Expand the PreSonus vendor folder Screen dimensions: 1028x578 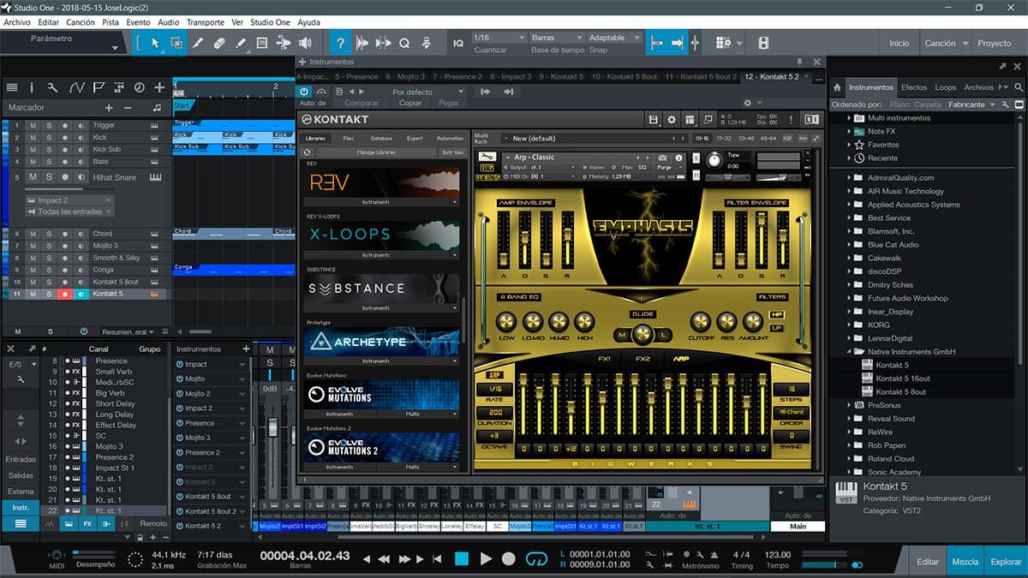point(849,405)
